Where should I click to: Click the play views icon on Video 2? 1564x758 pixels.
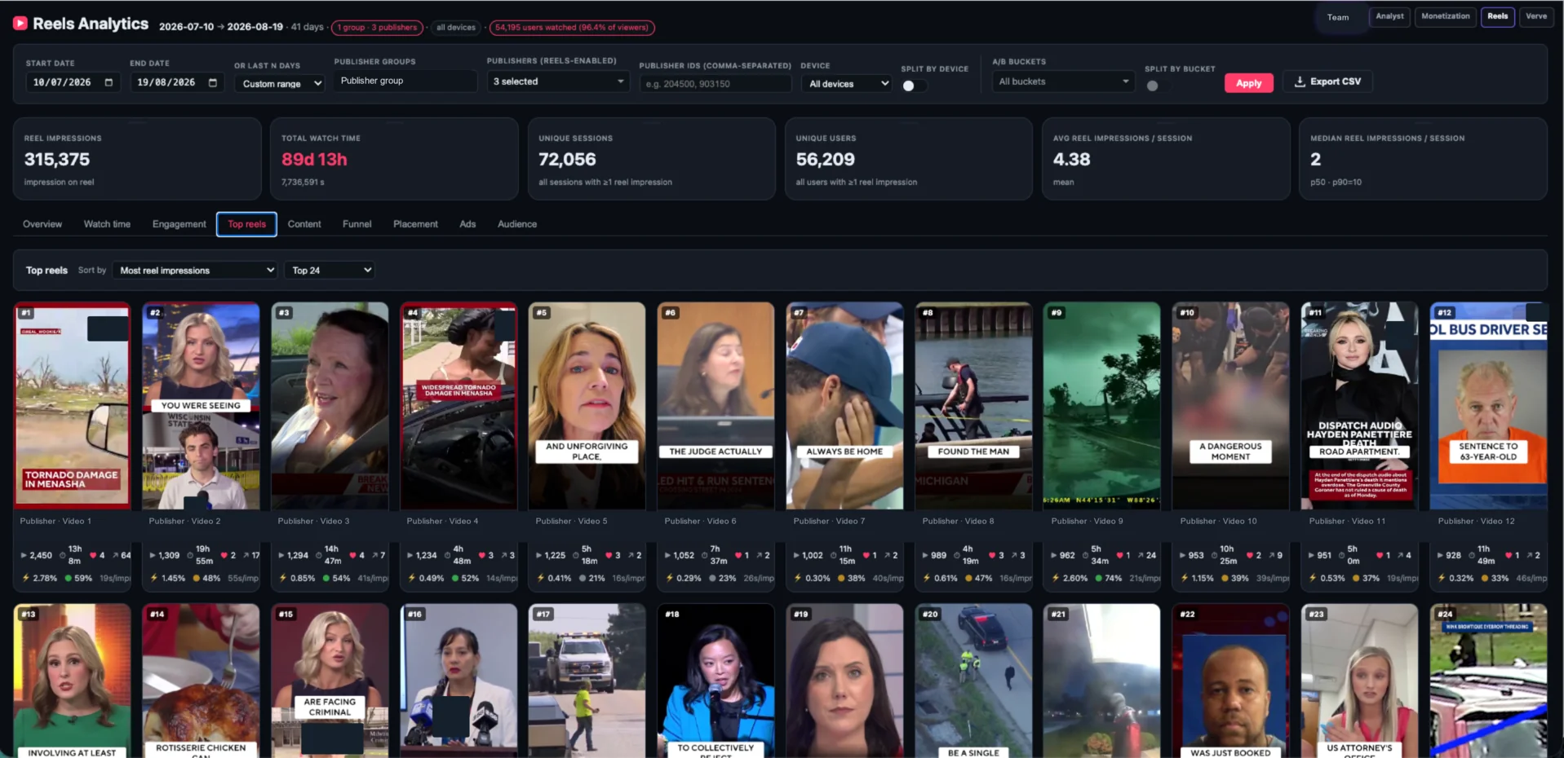click(153, 555)
